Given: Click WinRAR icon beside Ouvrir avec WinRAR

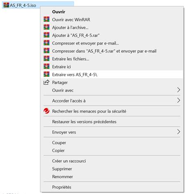Looking at the screenshot, I should click(47, 19).
